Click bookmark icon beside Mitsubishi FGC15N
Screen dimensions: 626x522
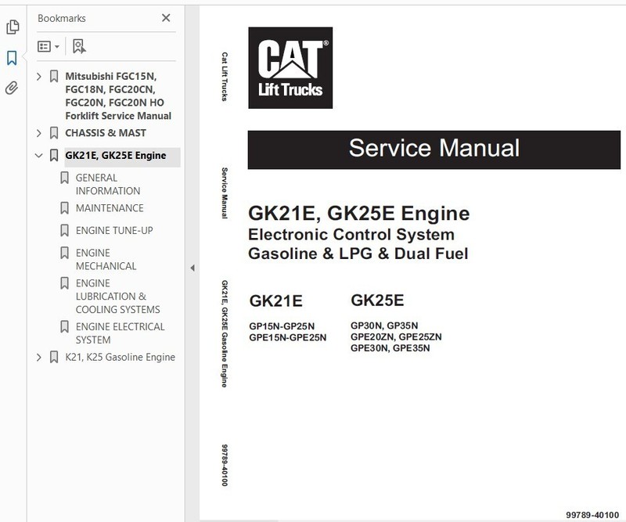[54, 76]
